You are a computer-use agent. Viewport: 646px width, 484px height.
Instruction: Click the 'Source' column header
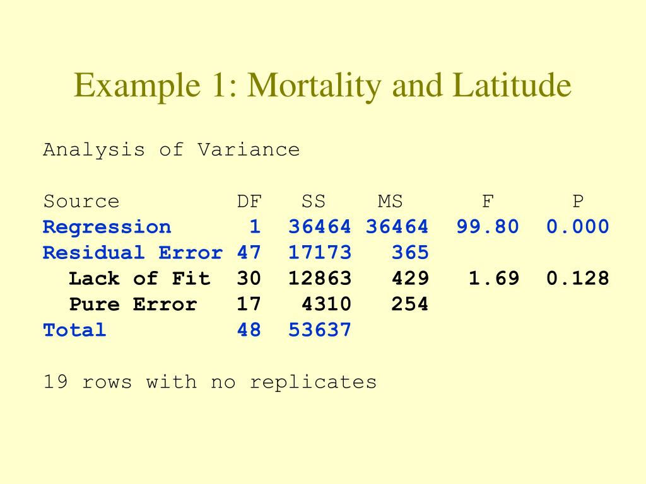pyautogui.click(x=81, y=202)
